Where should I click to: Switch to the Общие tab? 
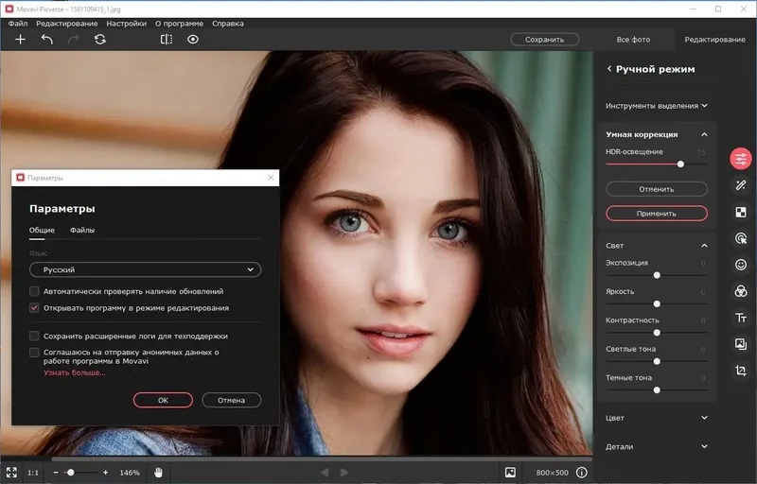42,231
